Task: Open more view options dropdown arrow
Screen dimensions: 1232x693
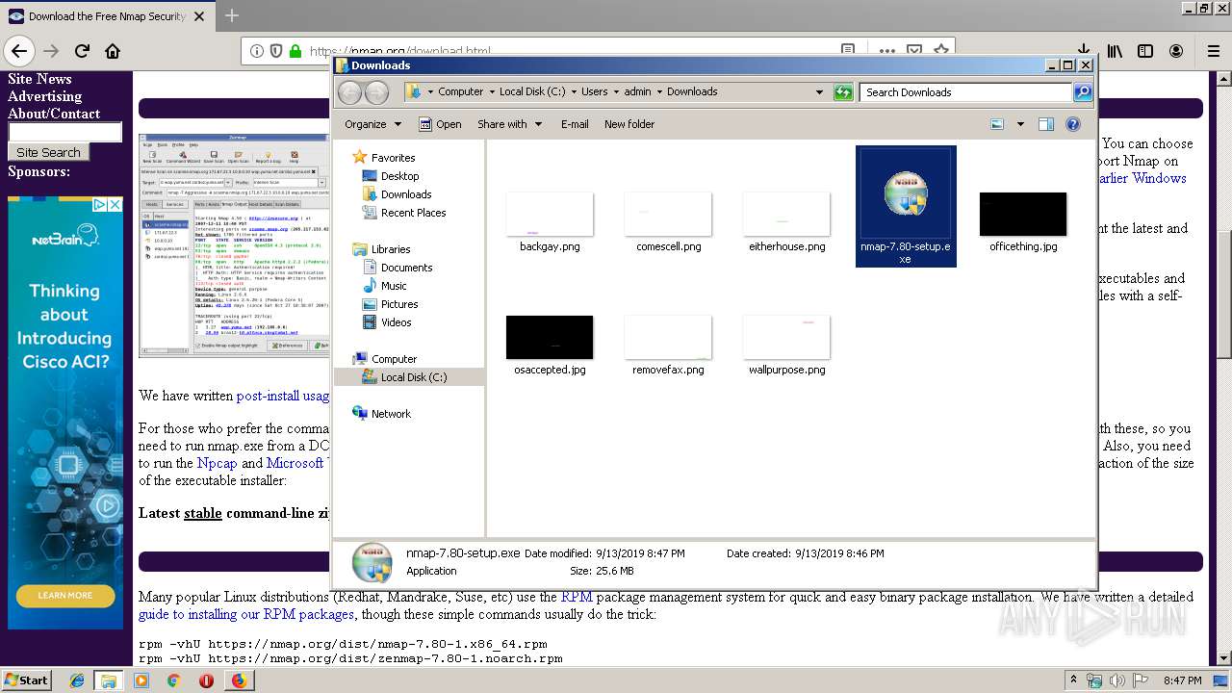Action: coord(1018,124)
